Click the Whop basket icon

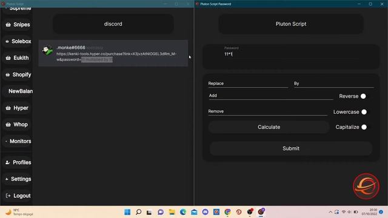click(8, 125)
